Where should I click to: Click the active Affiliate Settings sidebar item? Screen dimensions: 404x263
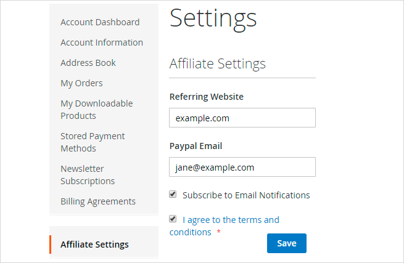coord(94,245)
